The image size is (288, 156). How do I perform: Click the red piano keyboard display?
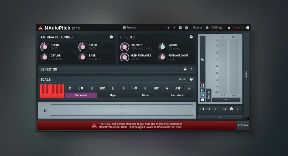(52, 91)
